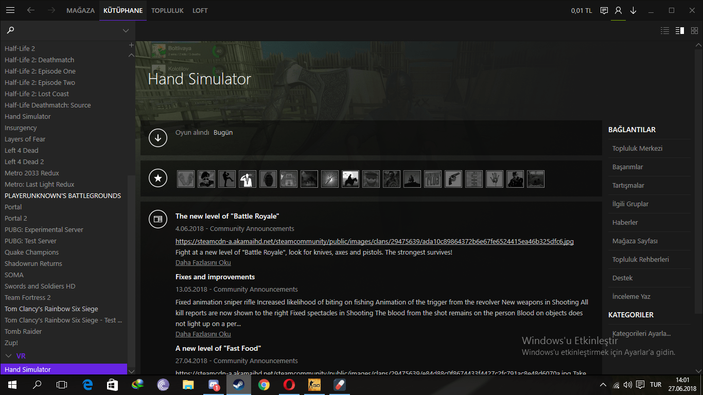Click Daha Fazlasını Oku under Battle Royale
703x395 pixels.
click(x=203, y=262)
